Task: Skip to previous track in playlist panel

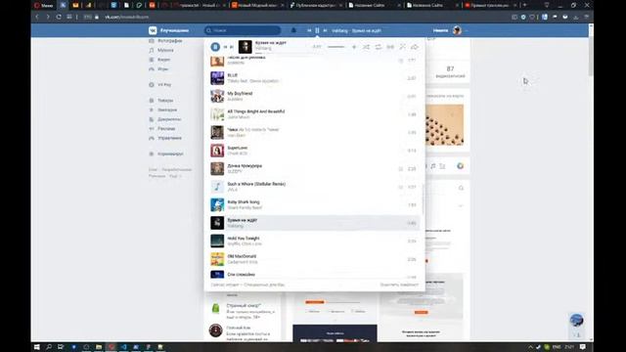Action: tap(225, 47)
